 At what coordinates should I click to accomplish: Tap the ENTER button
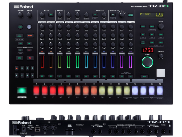tap(152, 26)
